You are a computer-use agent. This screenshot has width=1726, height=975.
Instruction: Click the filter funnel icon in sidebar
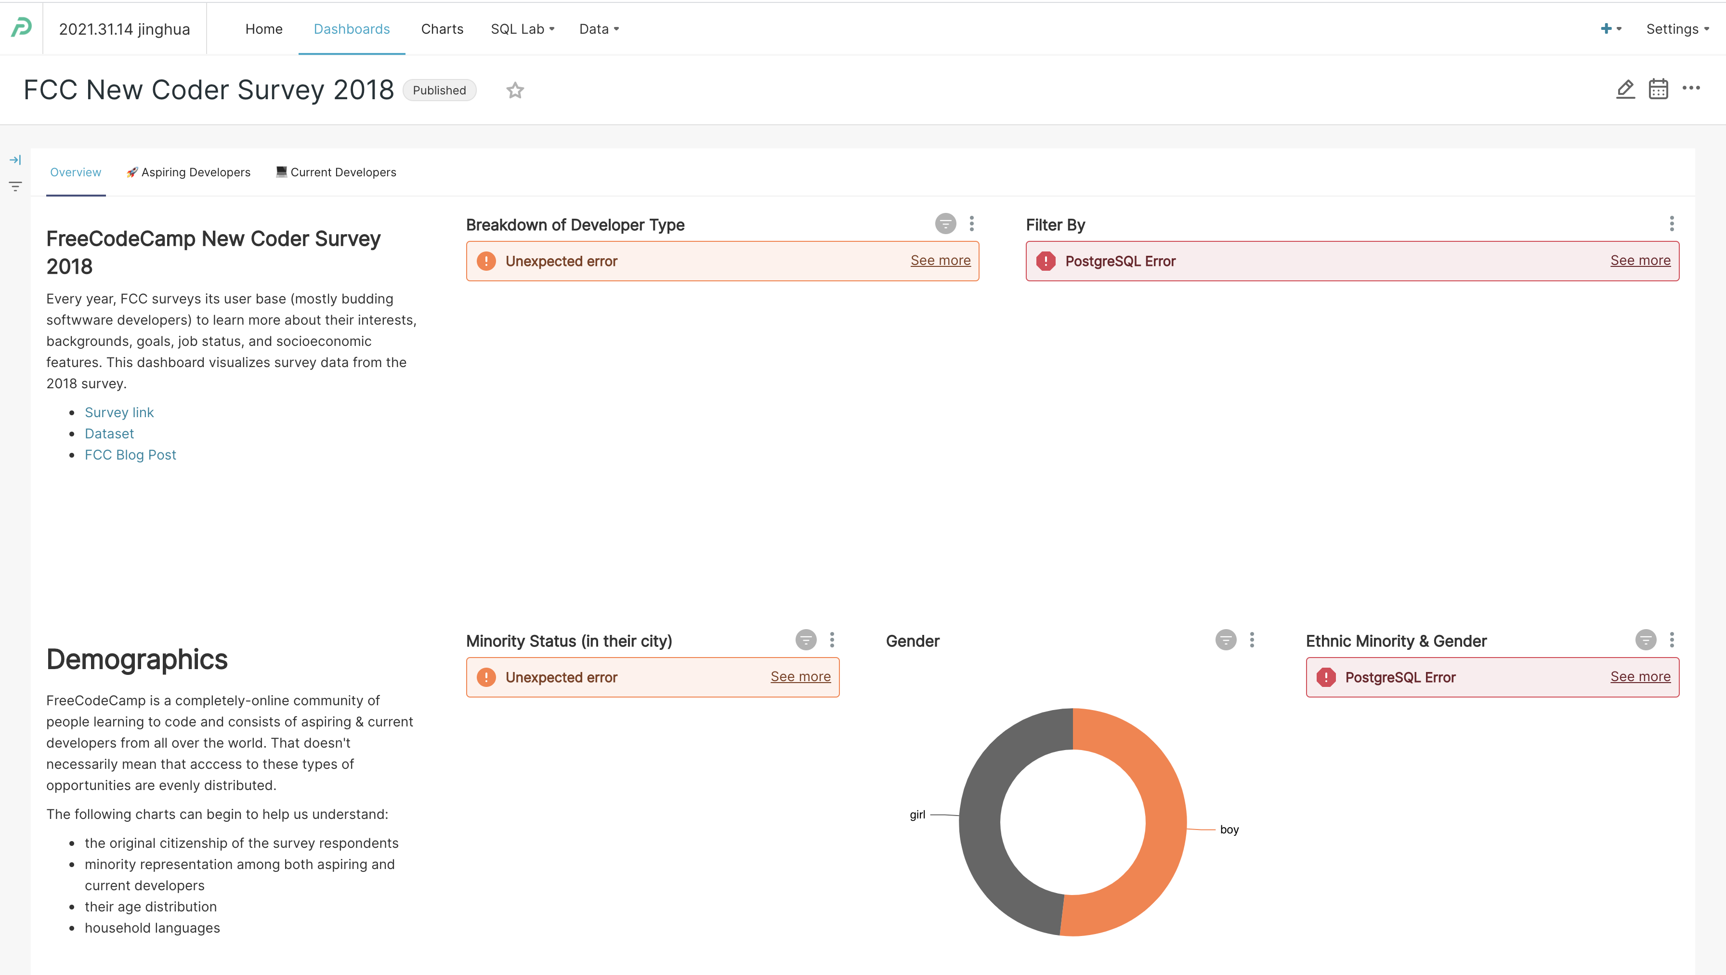[15, 187]
